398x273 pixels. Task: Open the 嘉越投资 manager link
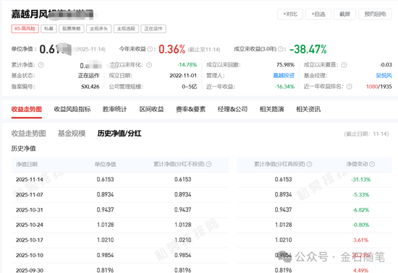coord(284,76)
